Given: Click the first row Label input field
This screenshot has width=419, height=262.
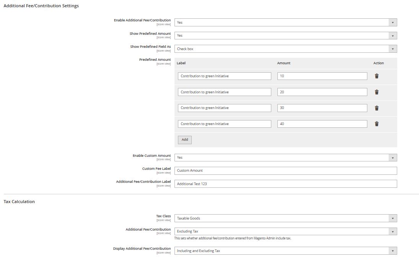Looking at the screenshot, I should [224, 76].
